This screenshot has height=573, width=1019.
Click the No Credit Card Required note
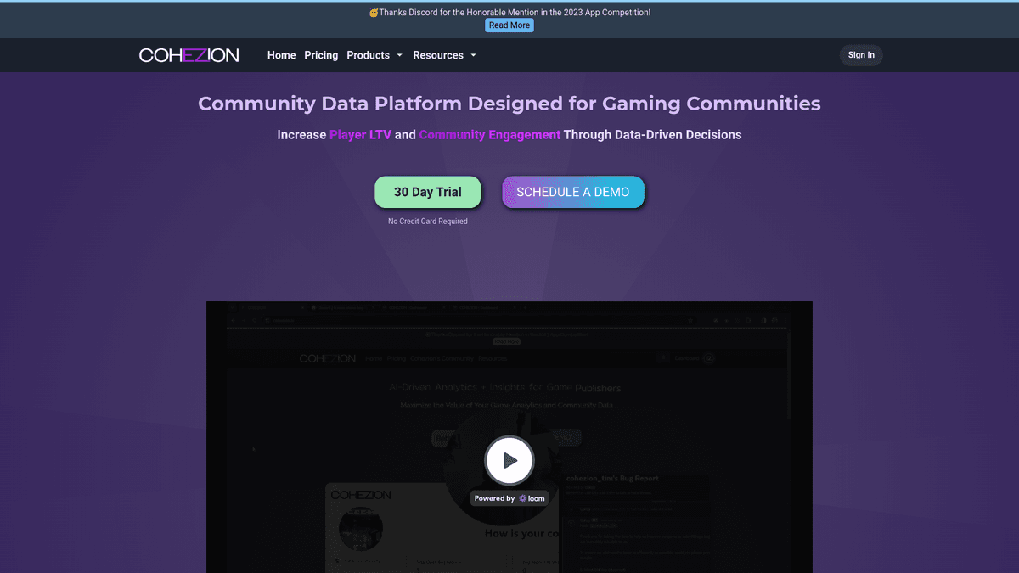(428, 222)
